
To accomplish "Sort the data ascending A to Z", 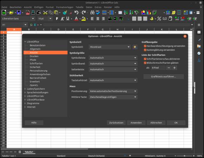I will point(126,13).
